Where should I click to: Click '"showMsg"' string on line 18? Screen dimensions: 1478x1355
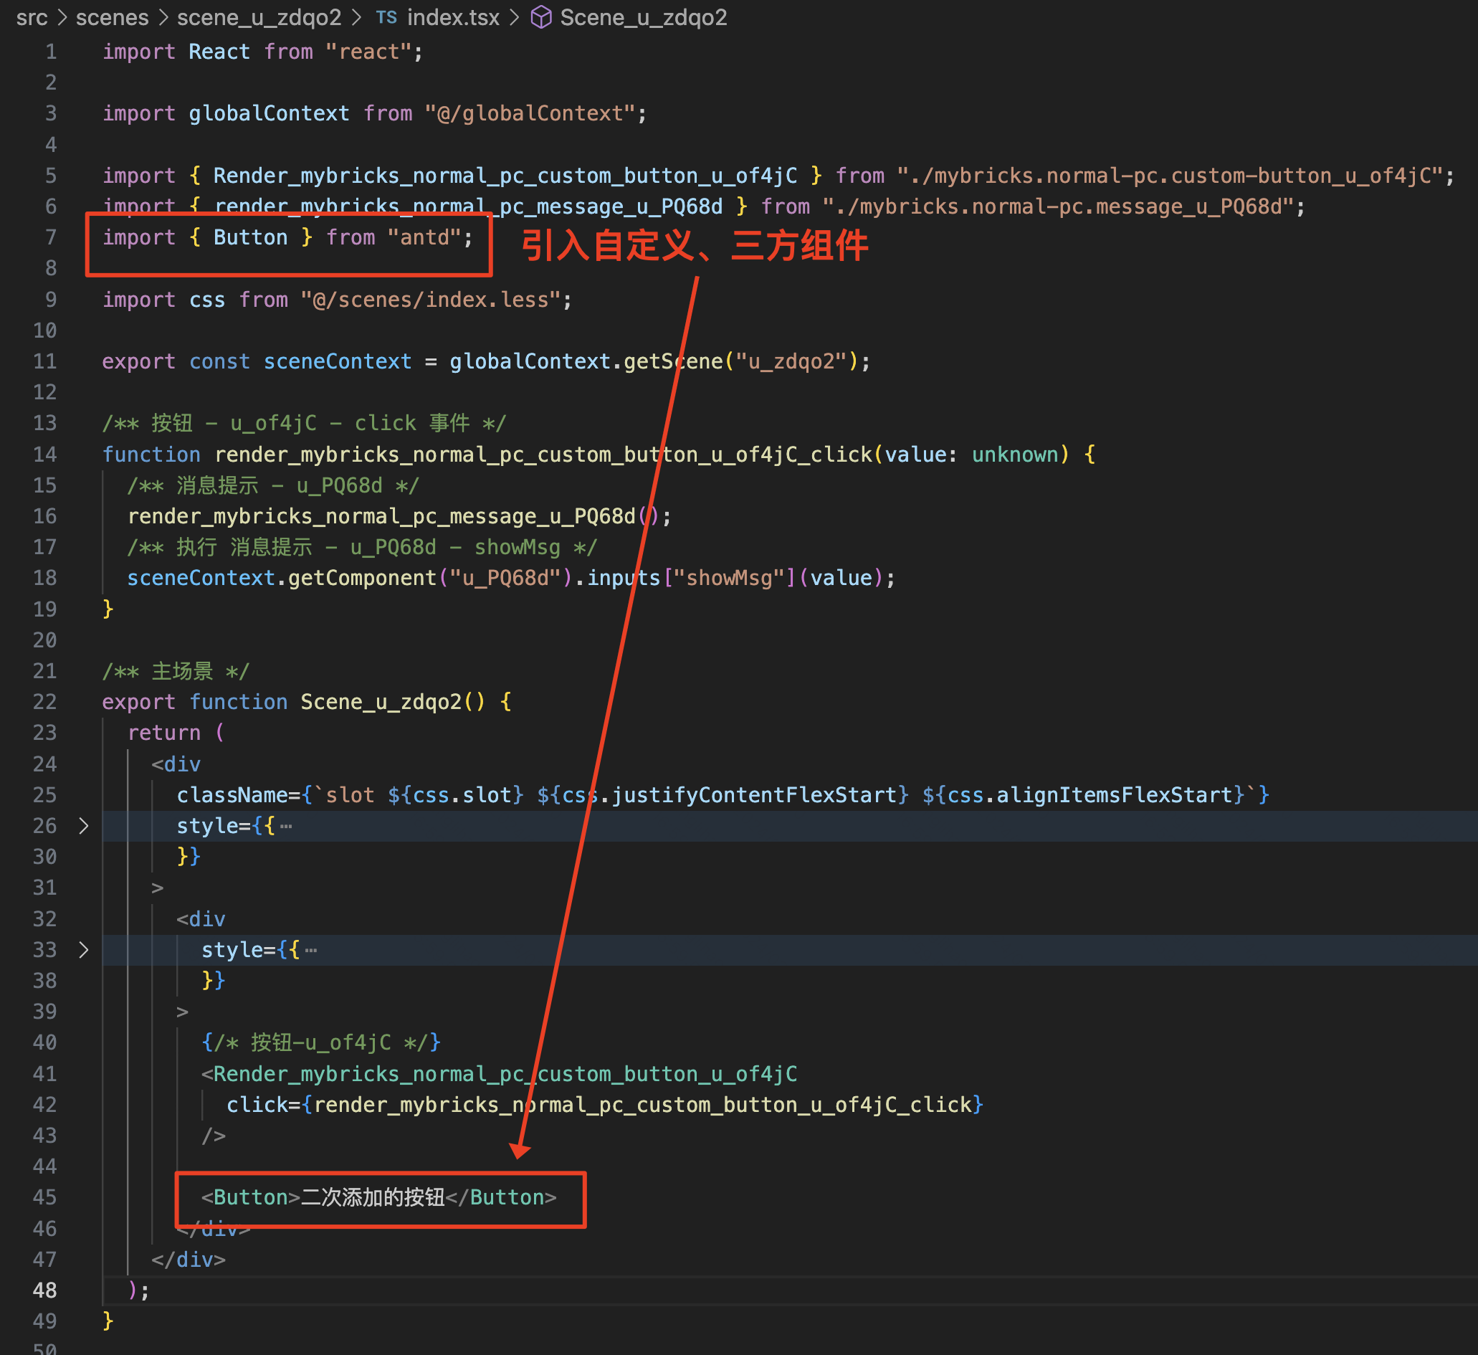(729, 579)
